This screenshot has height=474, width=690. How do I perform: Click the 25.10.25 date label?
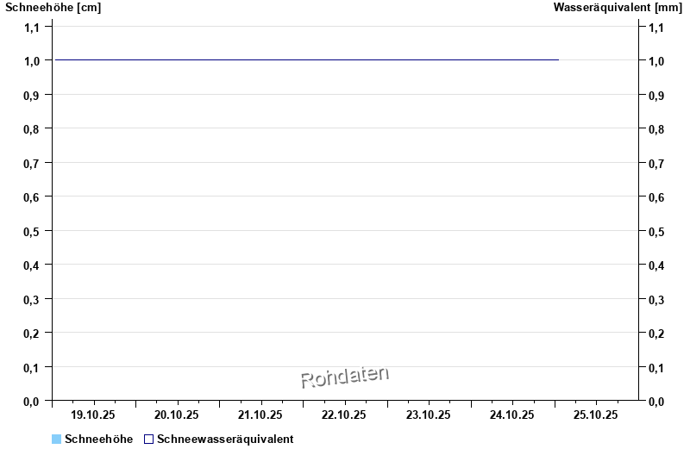point(596,415)
